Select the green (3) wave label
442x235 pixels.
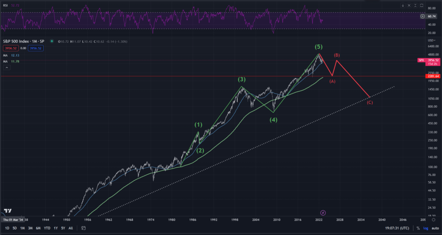[x=242, y=80]
